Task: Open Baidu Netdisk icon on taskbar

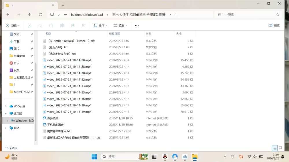Action: 185,157
